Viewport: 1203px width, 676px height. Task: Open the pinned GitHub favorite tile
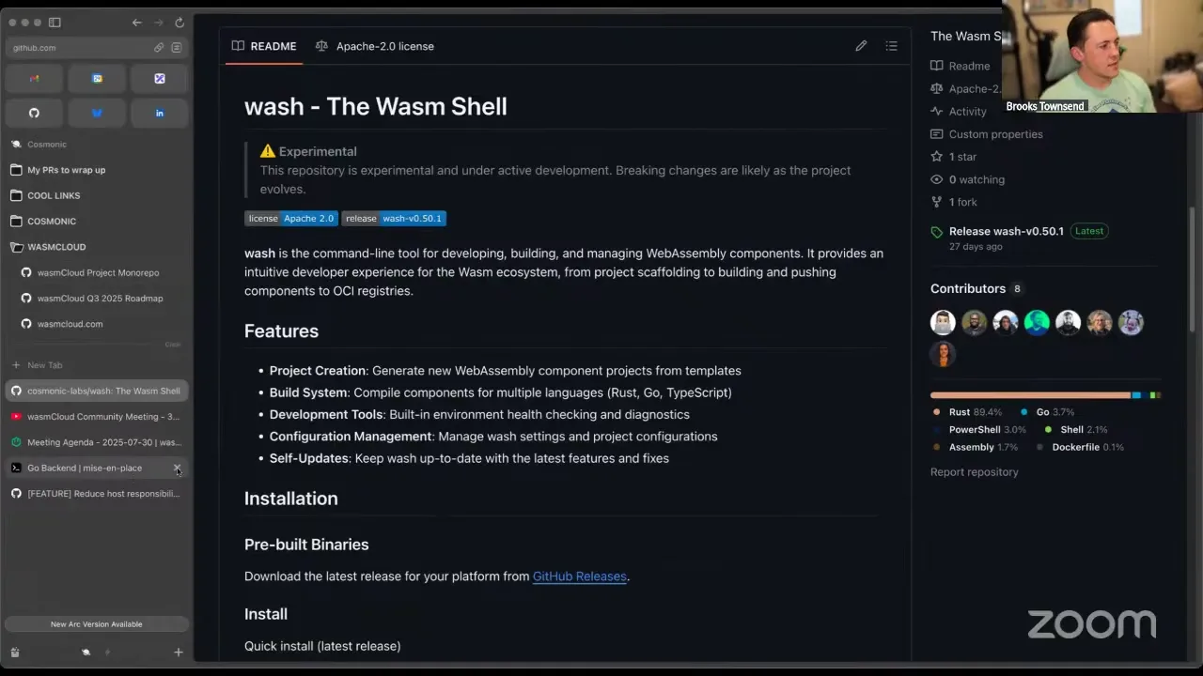click(x=34, y=113)
